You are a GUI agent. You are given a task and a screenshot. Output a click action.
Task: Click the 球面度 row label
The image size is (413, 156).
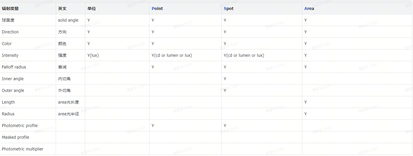tap(8, 20)
